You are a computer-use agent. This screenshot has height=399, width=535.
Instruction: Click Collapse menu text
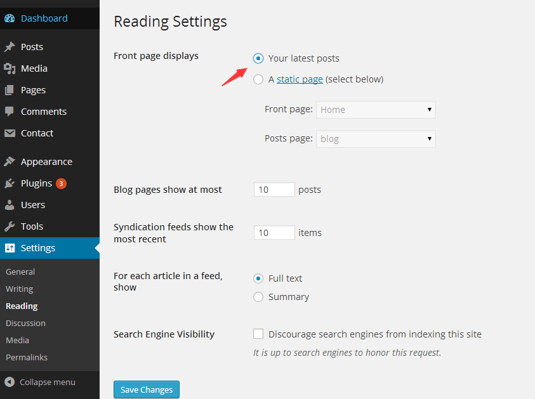(x=48, y=382)
